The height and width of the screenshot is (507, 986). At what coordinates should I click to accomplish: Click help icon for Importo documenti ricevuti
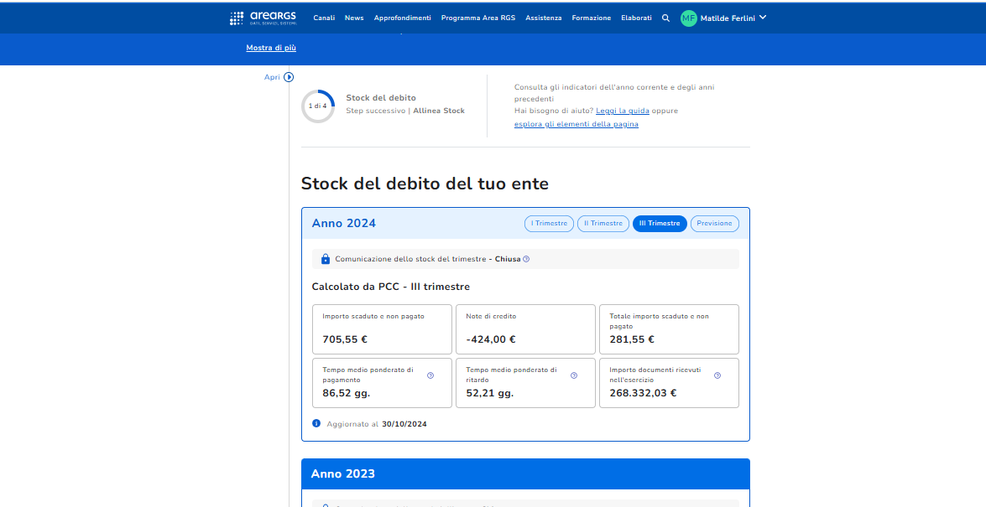point(717,375)
